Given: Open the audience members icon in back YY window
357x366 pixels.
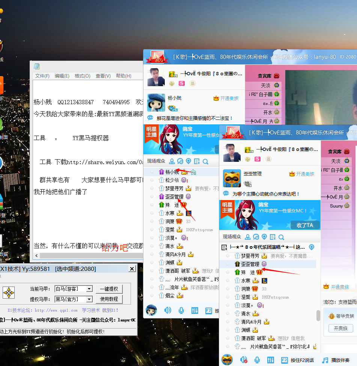Looking at the screenshot, I should 172,161.
